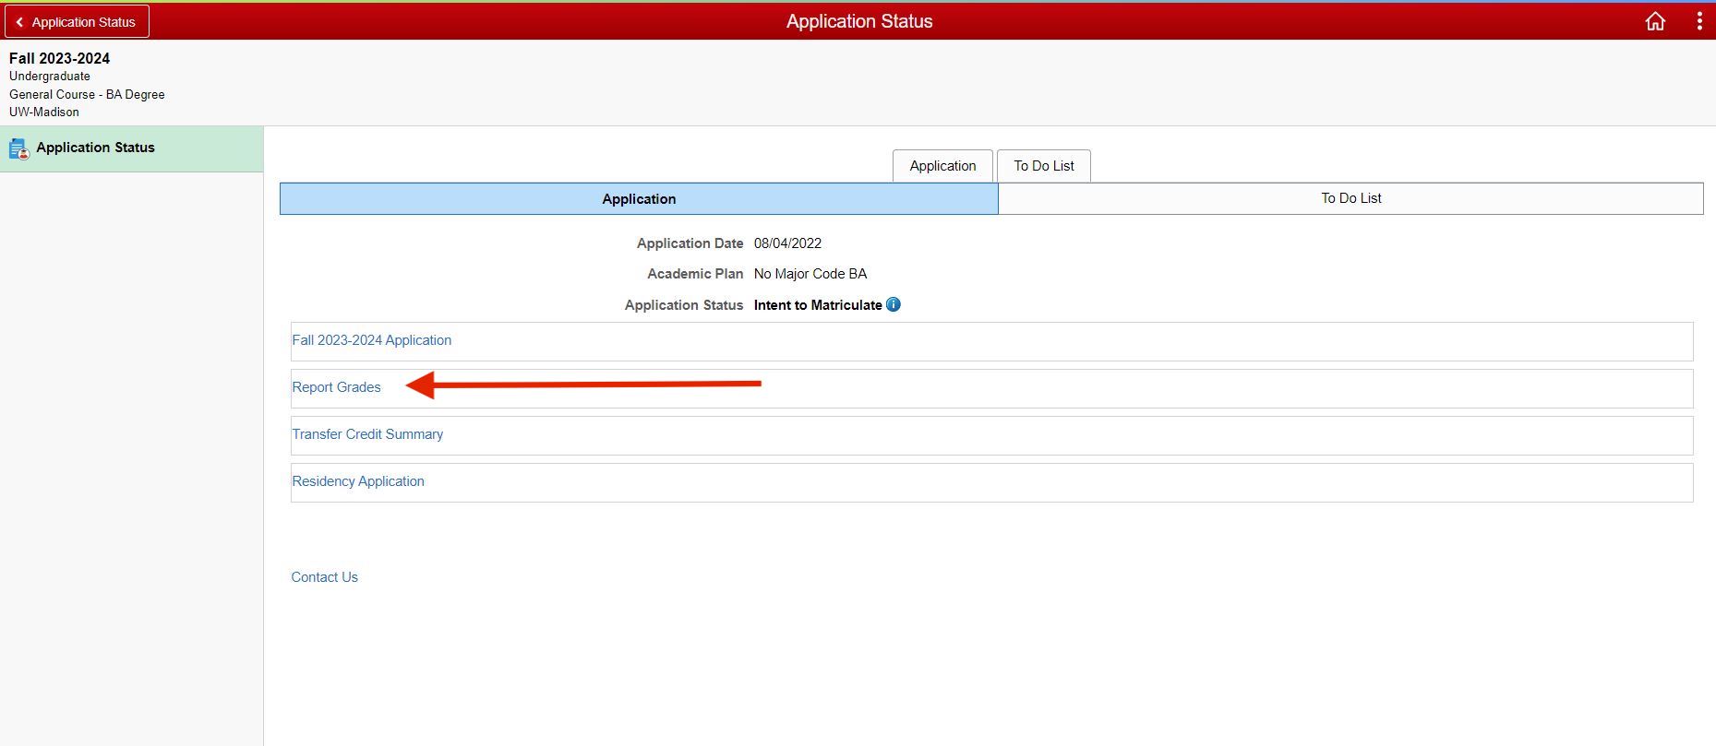Image resolution: width=1716 pixels, height=746 pixels.
Task: Click the Application Status back button
Action: tap(77, 21)
